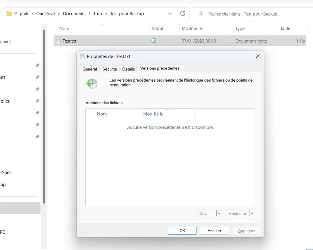The height and width of the screenshot is (250, 313).
Task: Select Documents in the breadcrumb path
Action: point(74,14)
